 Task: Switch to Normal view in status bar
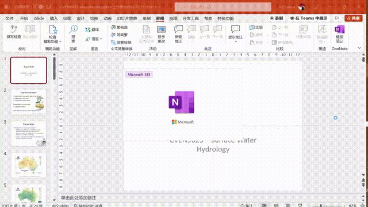tap(264, 205)
